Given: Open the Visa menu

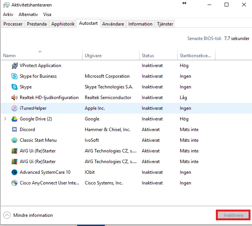Looking at the screenshot, I should pos(47,14).
